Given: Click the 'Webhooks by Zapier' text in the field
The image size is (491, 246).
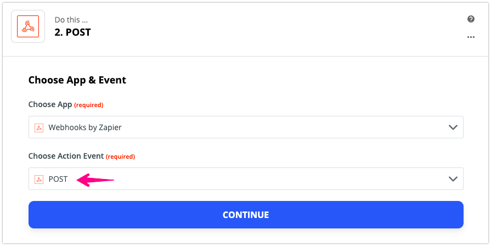Looking at the screenshot, I should point(85,127).
